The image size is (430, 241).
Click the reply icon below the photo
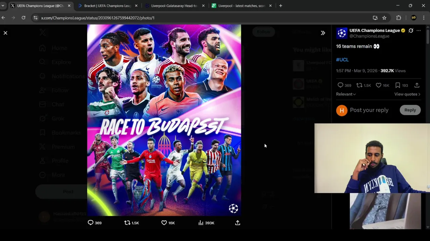(90, 223)
